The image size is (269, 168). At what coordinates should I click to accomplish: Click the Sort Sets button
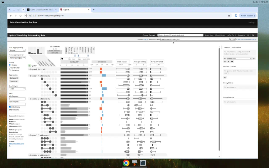coord(55,53)
